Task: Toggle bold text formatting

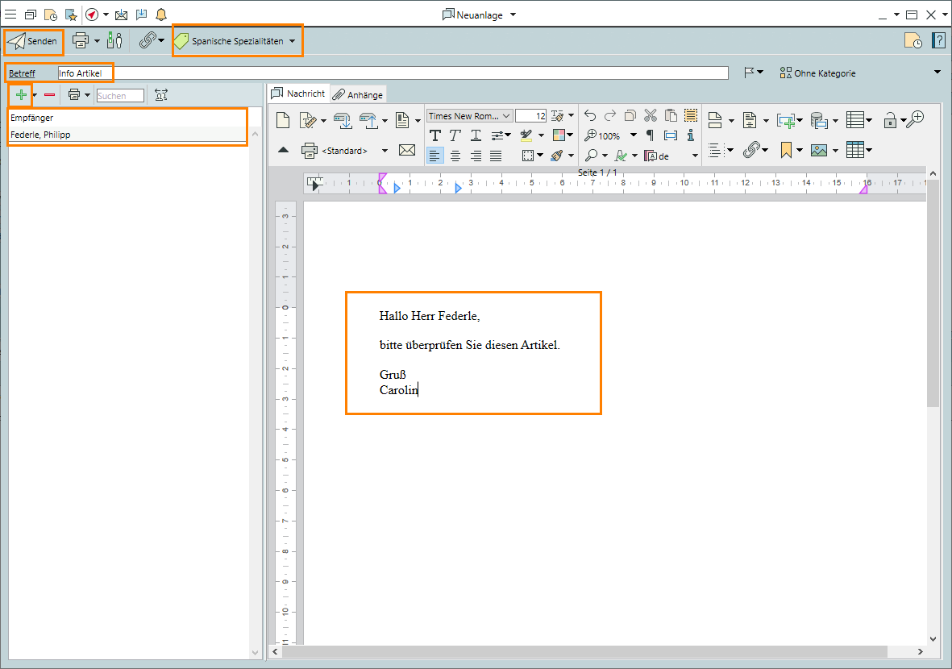Action: 435,135
